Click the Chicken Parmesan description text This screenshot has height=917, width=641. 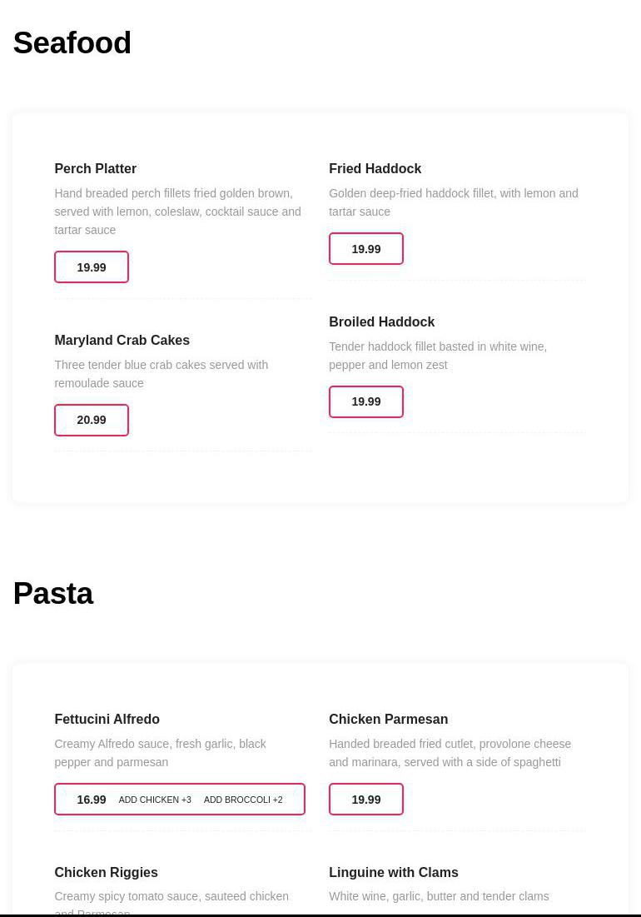450,753
